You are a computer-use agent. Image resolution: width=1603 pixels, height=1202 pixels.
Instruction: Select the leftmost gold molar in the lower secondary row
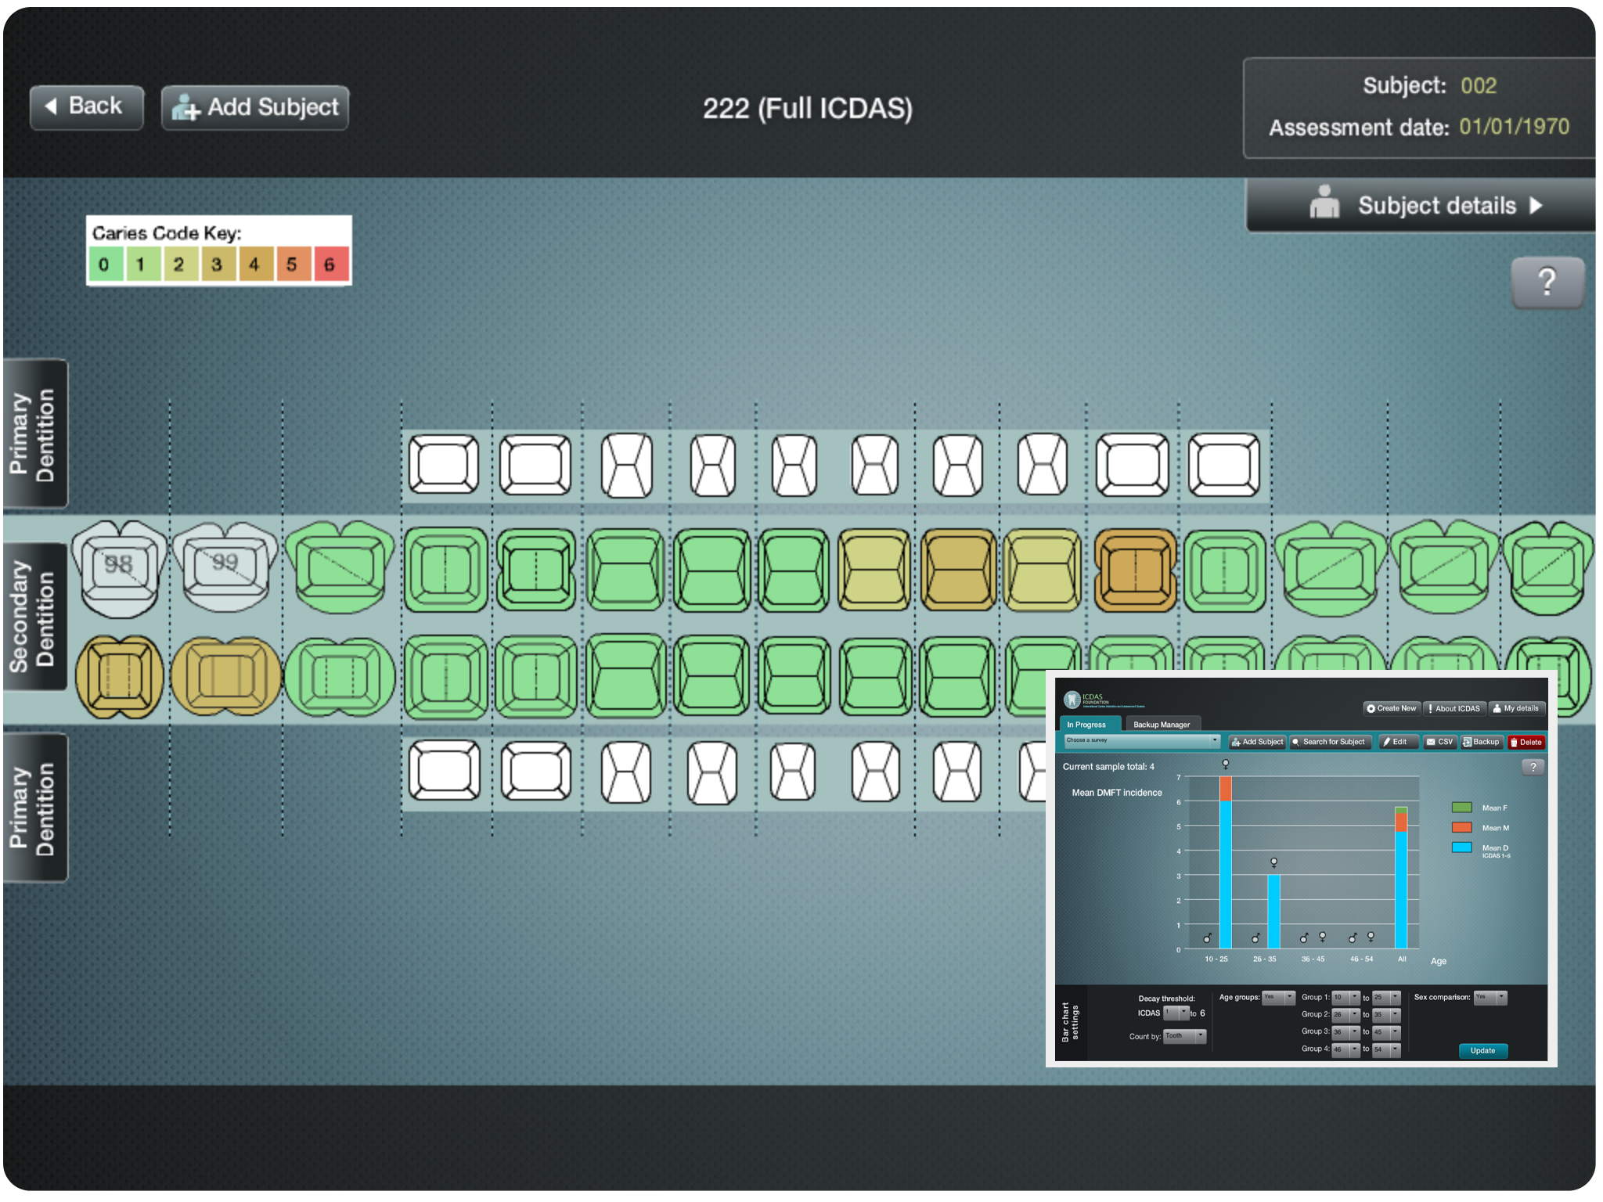coord(119,677)
